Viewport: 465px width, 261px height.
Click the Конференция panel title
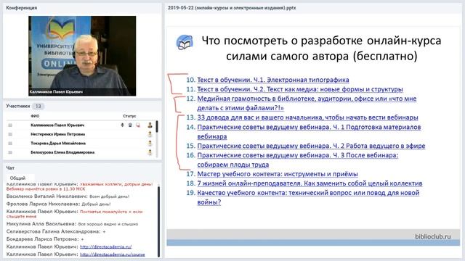click(21, 8)
